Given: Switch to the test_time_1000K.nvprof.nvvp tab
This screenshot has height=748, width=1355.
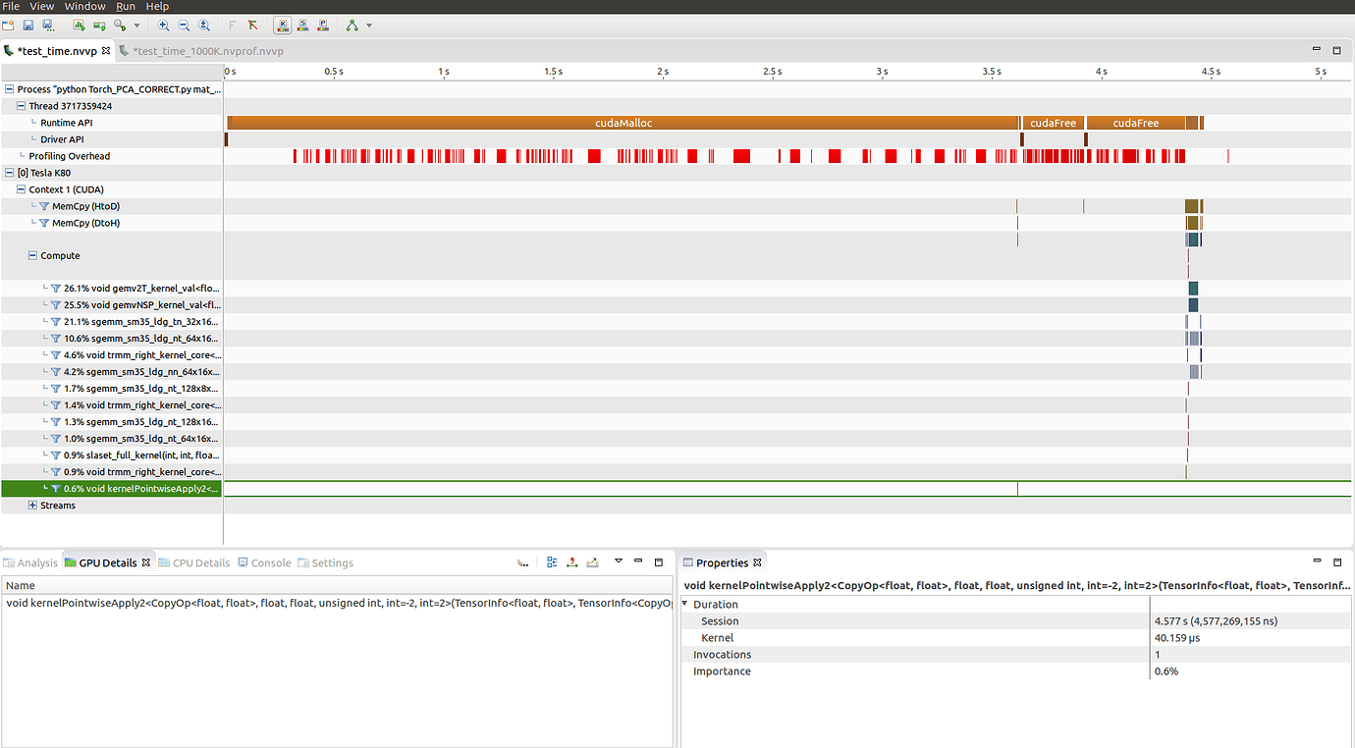Looking at the screenshot, I should tap(207, 50).
